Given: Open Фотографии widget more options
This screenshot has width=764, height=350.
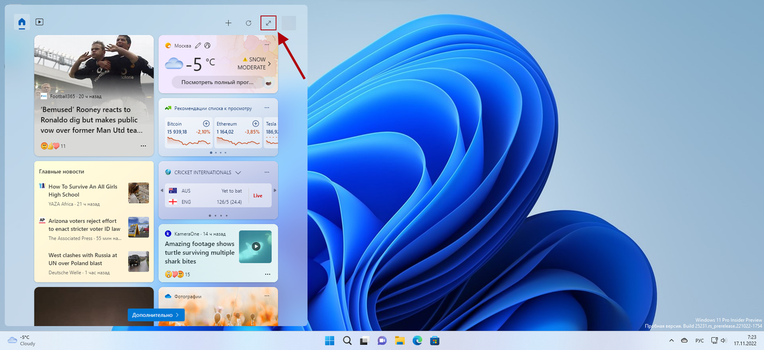Looking at the screenshot, I should tap(267, 297).
